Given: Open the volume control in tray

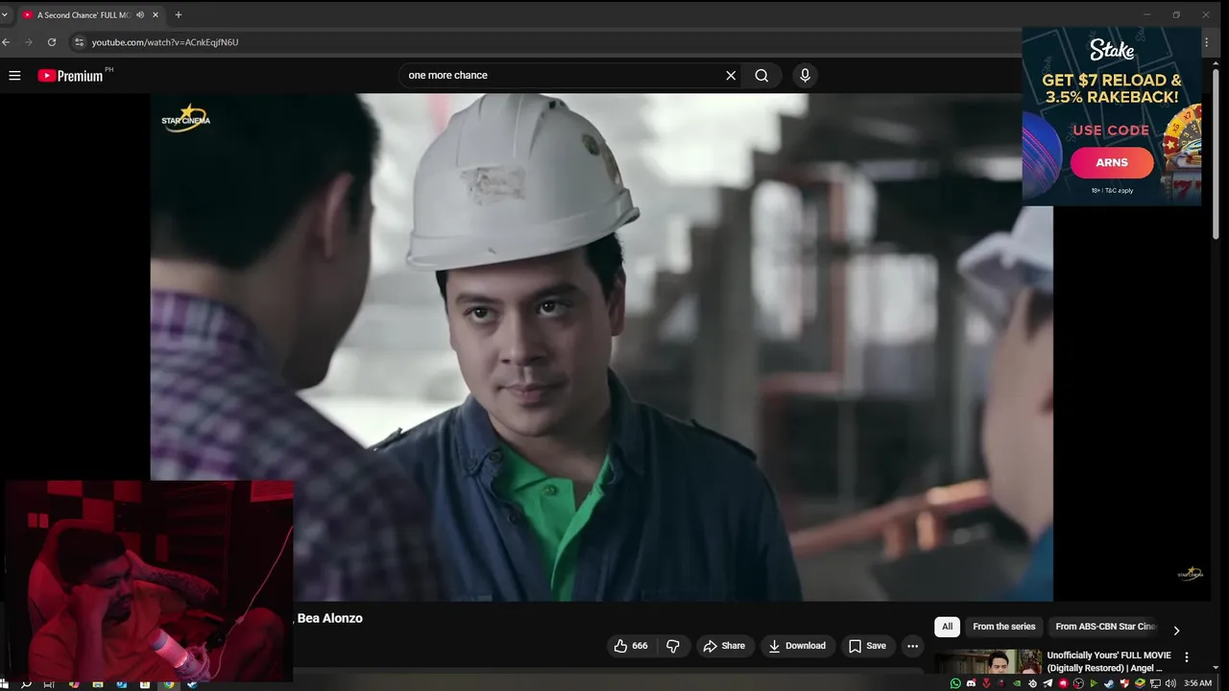Looking at the screenshot, I should pyautogui.click(x=1170, y=683).
